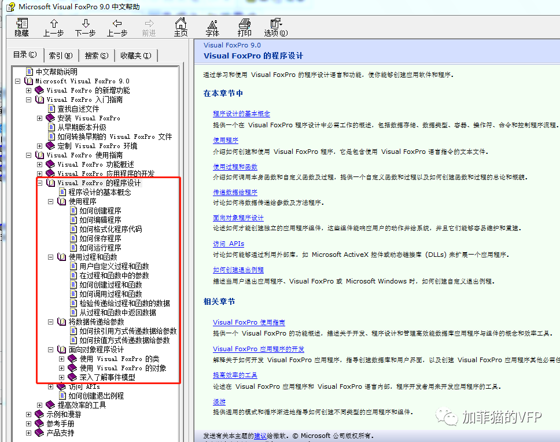
Task: Switch to the 搜索 (Search) tab
Action: (x=97, y=56)
